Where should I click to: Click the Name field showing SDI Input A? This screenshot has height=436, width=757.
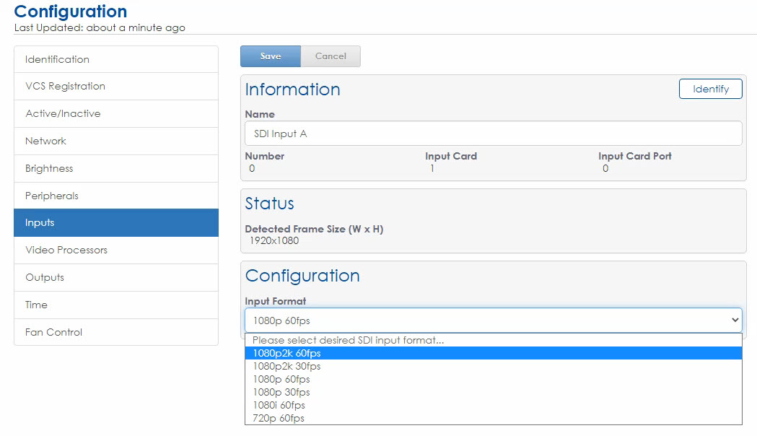click(x=493, y=133)
